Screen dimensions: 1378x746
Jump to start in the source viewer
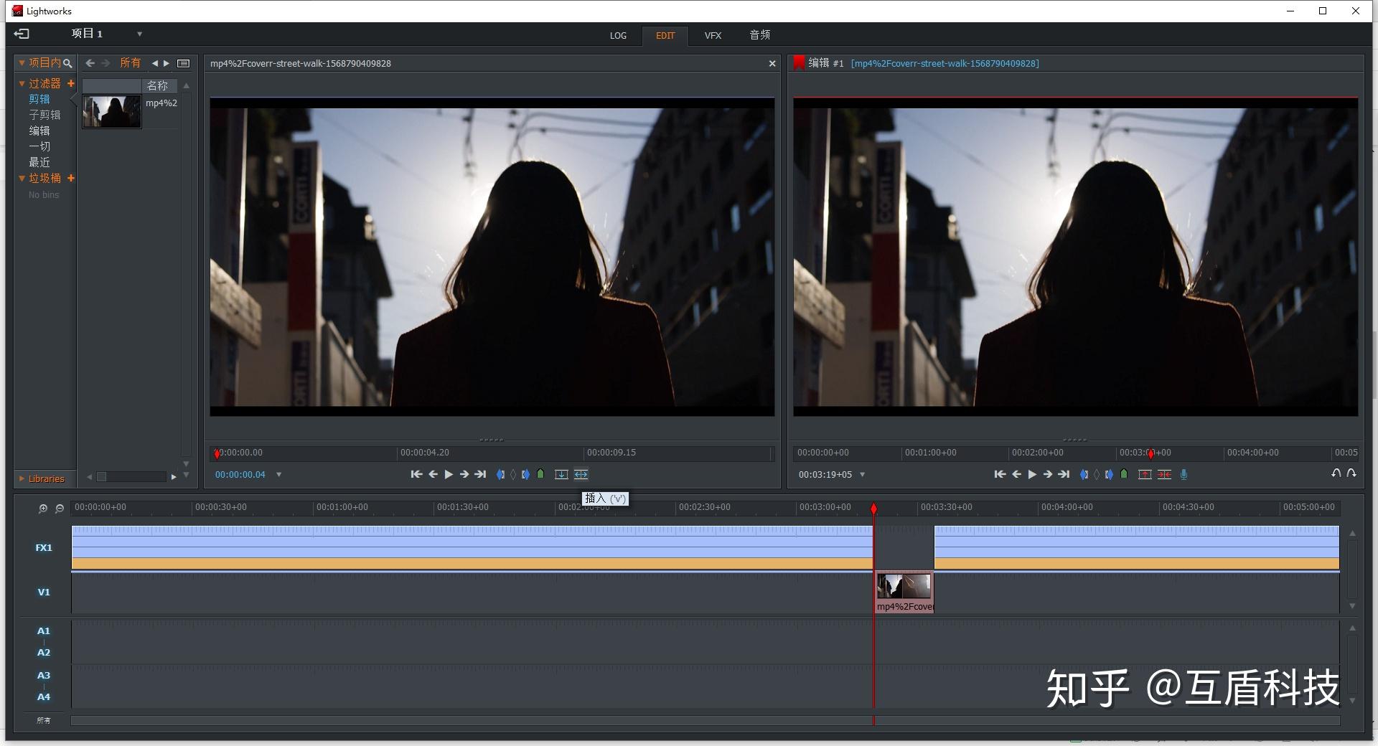click(x=416, y=474)
